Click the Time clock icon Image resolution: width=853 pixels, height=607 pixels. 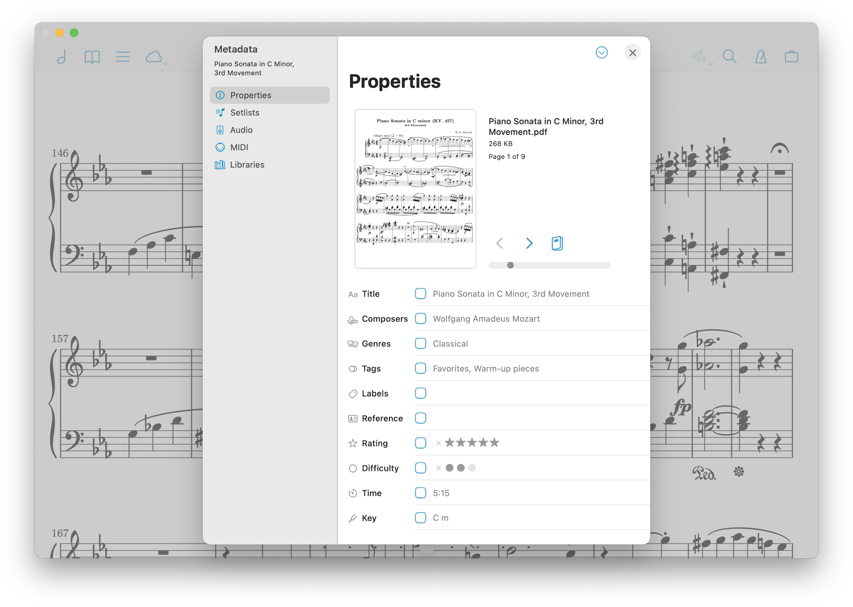(x=352, y=493)
